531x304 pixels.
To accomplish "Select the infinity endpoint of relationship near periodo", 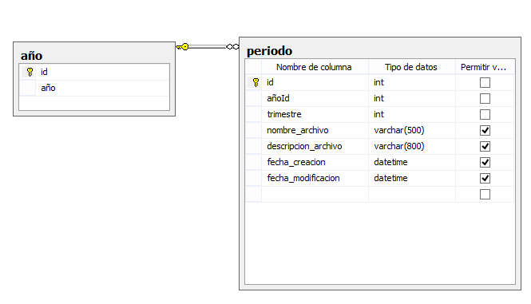I will [x=232, y=47].
